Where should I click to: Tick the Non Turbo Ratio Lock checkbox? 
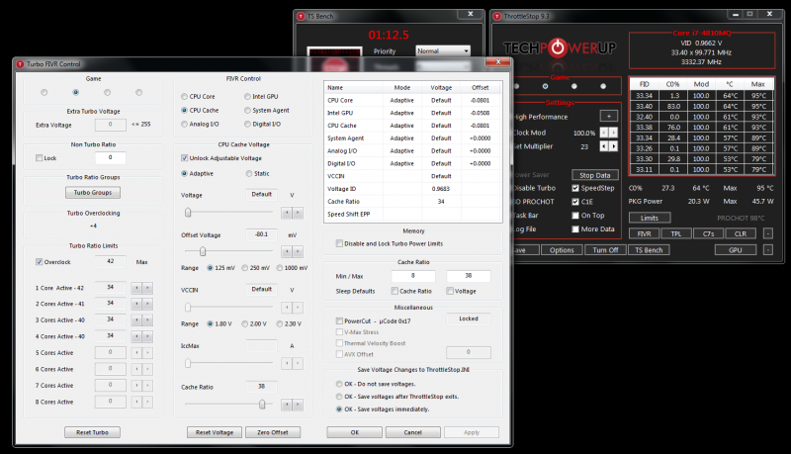[x=39, y=158]
